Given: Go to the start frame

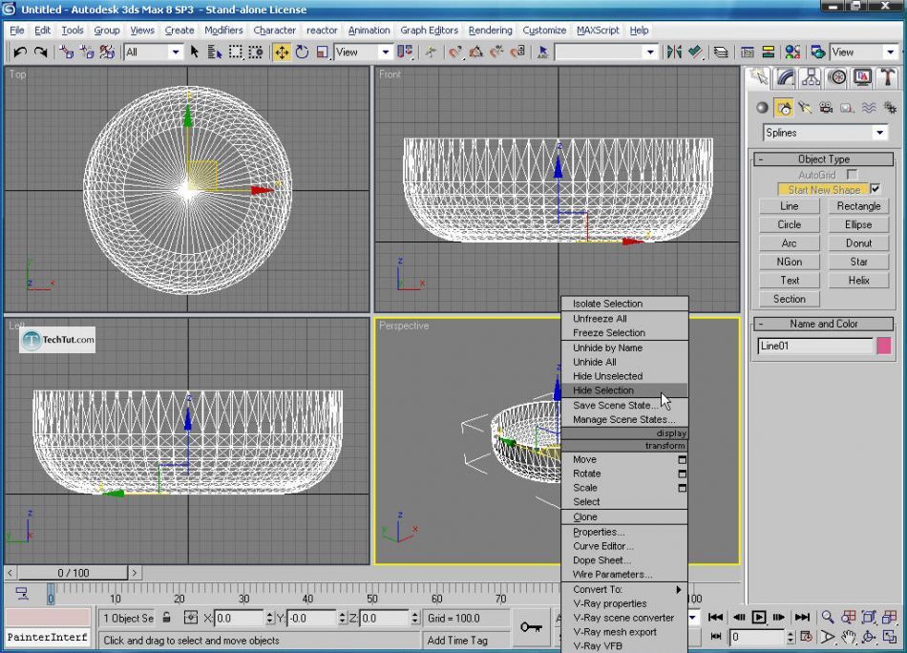Looking at the screenshot, I should tap(715, 617).
